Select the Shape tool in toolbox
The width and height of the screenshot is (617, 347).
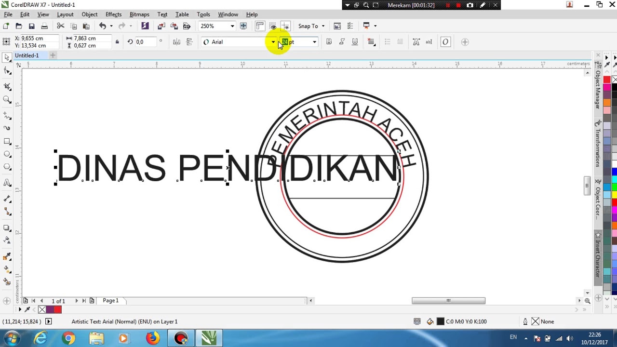(7, 71)
